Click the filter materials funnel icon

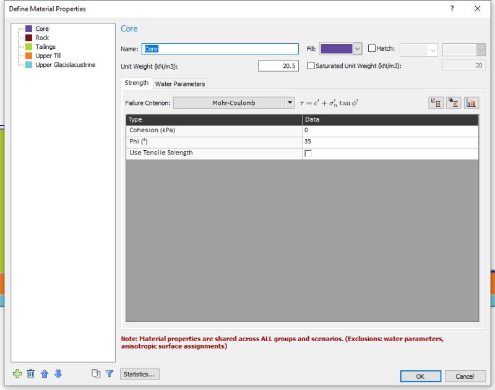(110, 374)
